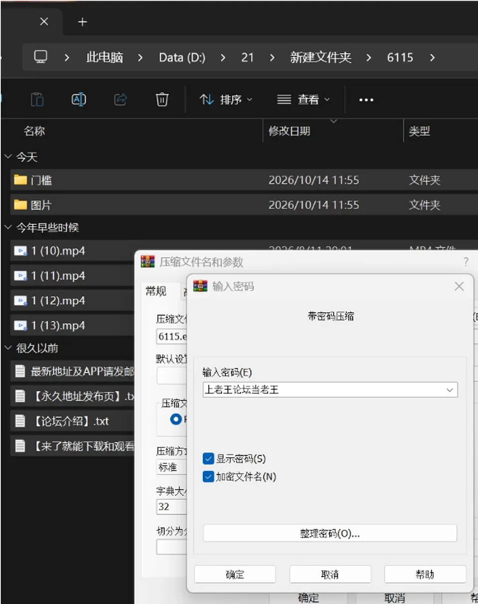Click the folder icon of 图片
This screenshot has width=478, height=604.
[20, 205]
